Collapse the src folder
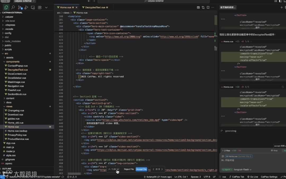This screenshot has width=286, height=179. pyautogui.click(x=6, y=54)
